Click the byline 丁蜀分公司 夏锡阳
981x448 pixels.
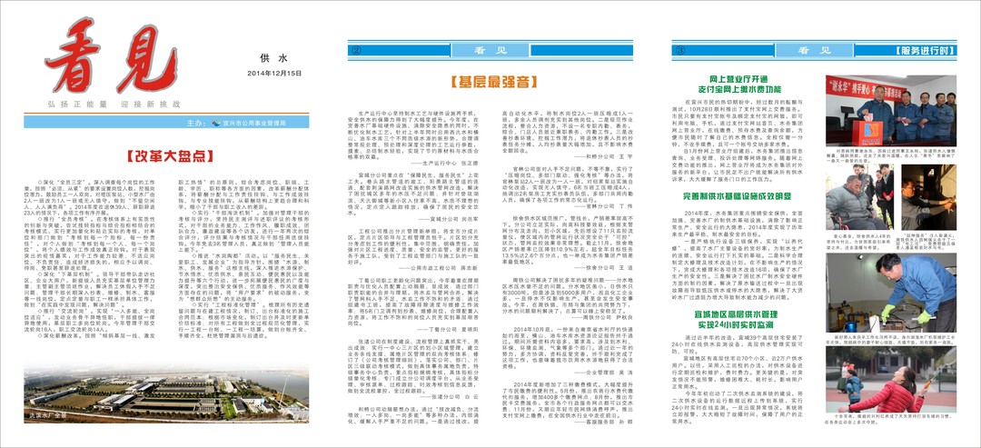coord(449,328)
